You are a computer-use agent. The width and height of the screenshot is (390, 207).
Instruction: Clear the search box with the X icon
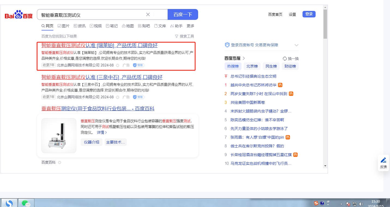click(x=148, y=14)
